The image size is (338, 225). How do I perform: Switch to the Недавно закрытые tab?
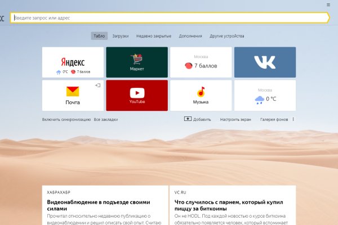click(x=154, y=36)
